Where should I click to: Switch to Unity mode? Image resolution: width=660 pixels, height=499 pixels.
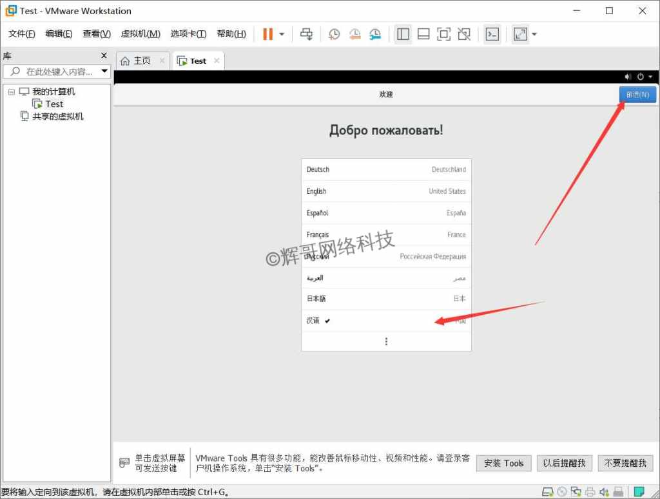pyautogui.click(x=464, y=34)
